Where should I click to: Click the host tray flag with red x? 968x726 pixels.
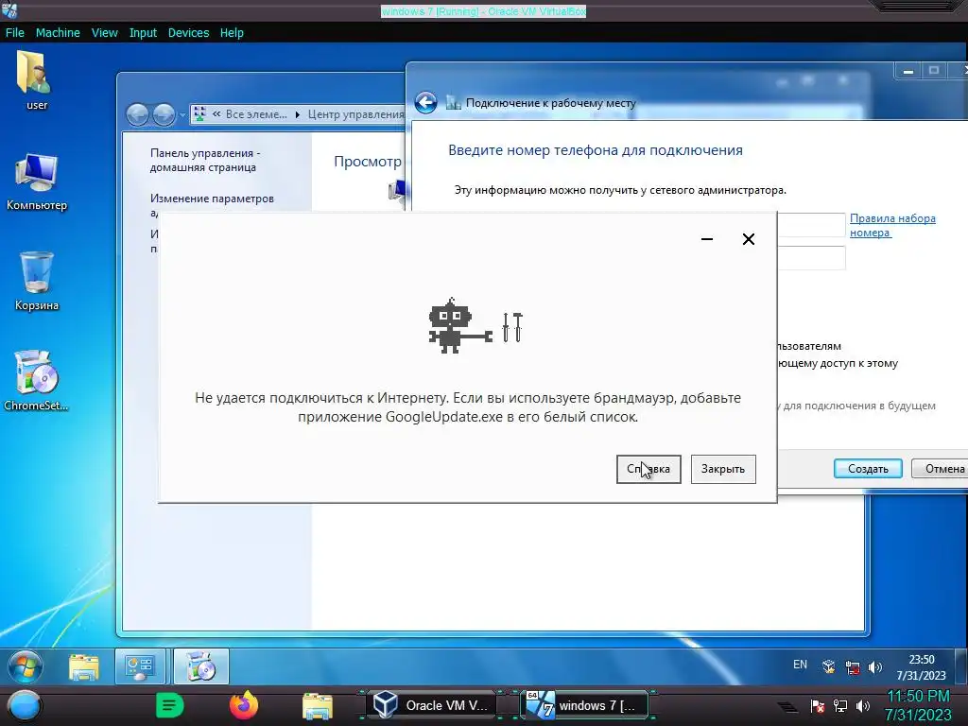tap(818, 706)
